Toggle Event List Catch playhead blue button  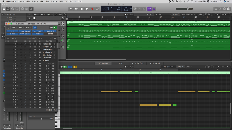coord(34,28)
